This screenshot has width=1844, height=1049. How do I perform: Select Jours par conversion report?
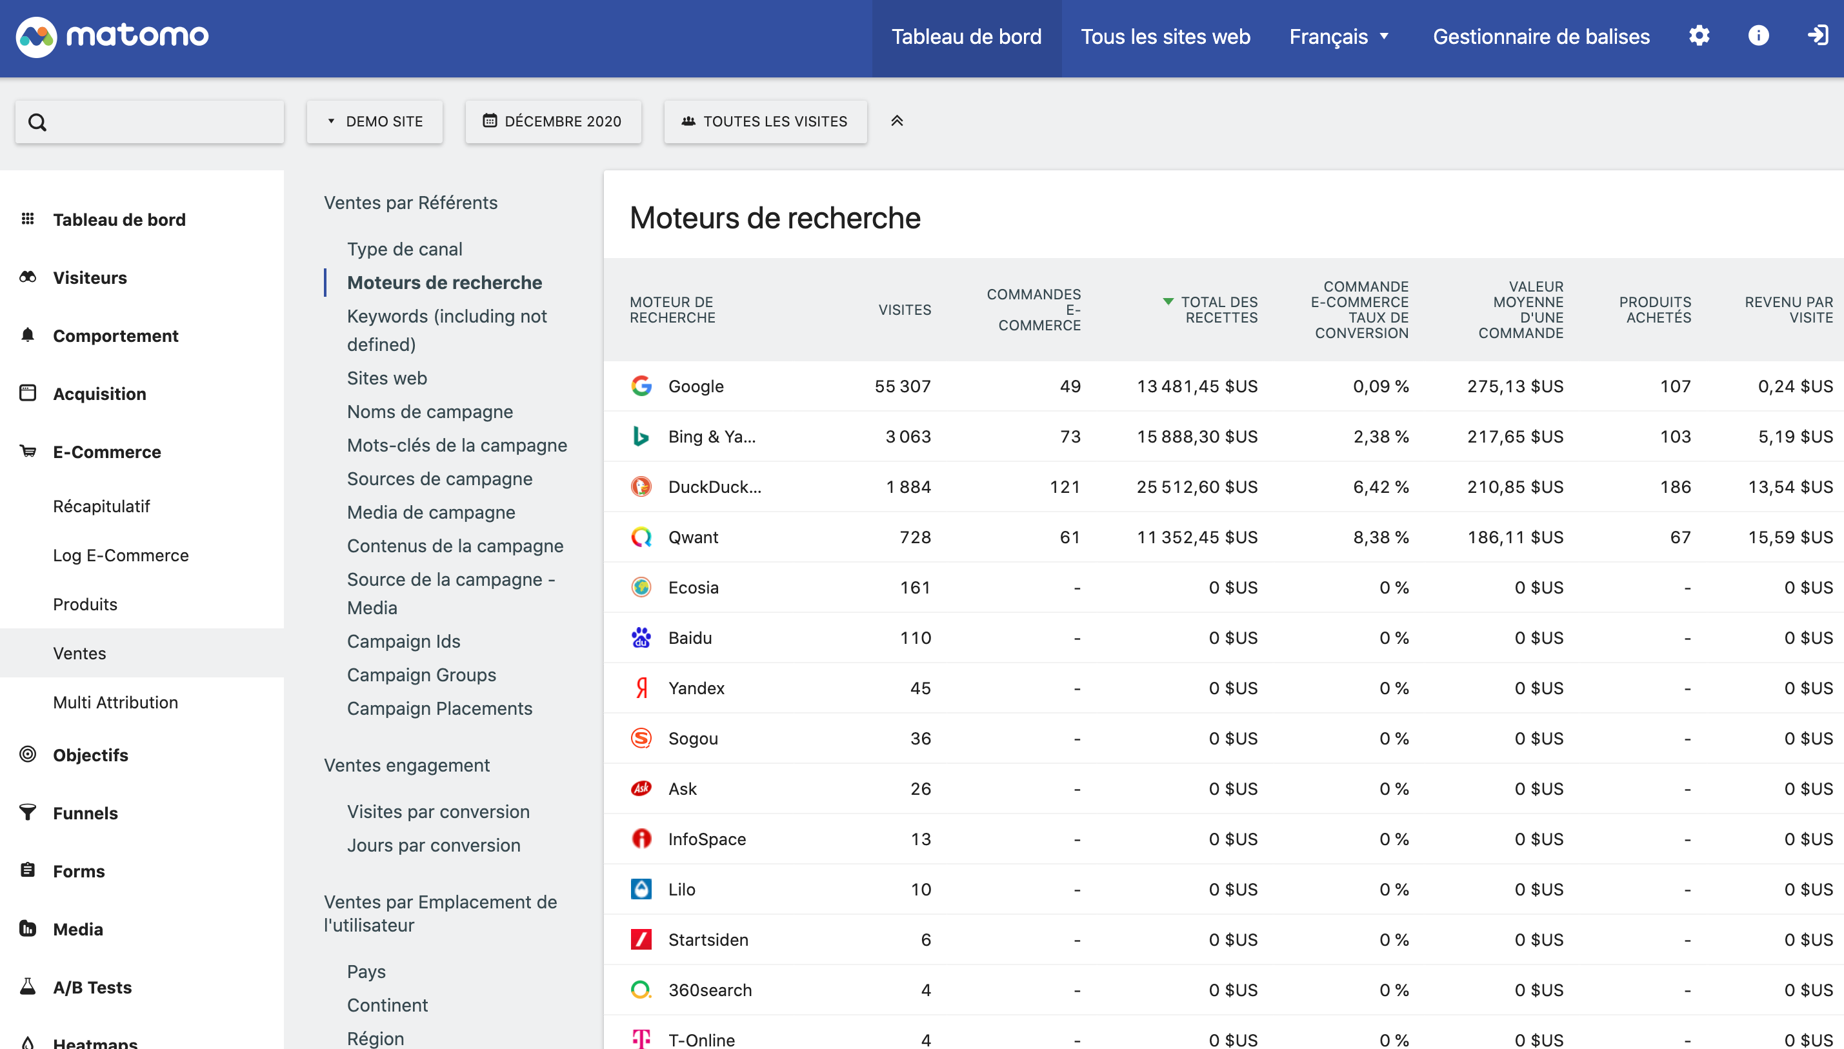pyautogui.click(x=434, y=846)
